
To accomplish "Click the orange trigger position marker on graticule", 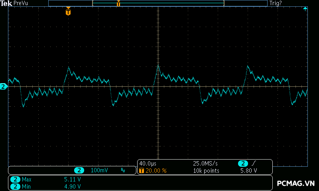I will 68,12.
